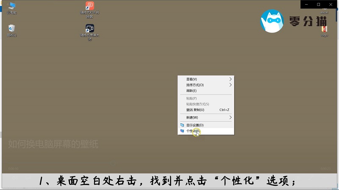Click 查看(V) context menu item
The height and width of the screenshot is (190, 339).
(192, 79)
